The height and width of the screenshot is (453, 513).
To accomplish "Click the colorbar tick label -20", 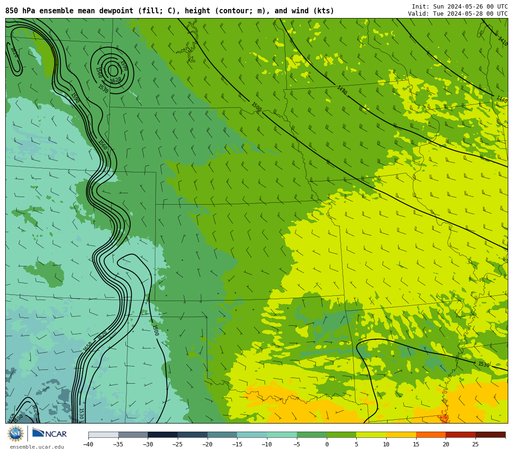I will tap(208, 444).
